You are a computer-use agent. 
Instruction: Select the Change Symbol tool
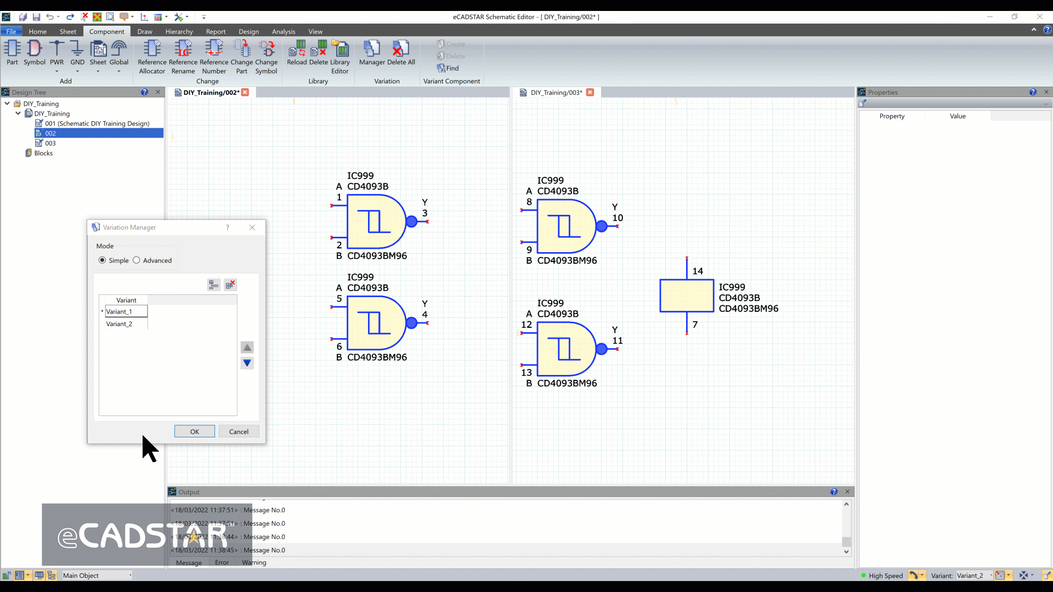point(267,57)
